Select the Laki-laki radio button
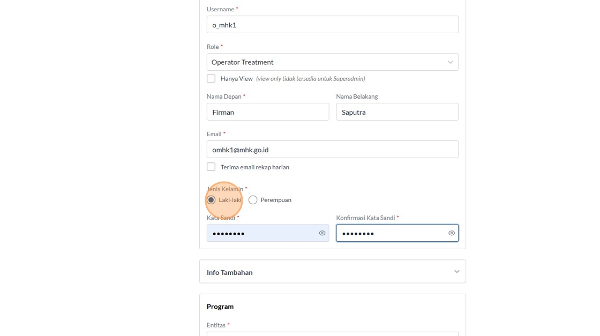This screenshot has width=600, height=336. [211, 200]
